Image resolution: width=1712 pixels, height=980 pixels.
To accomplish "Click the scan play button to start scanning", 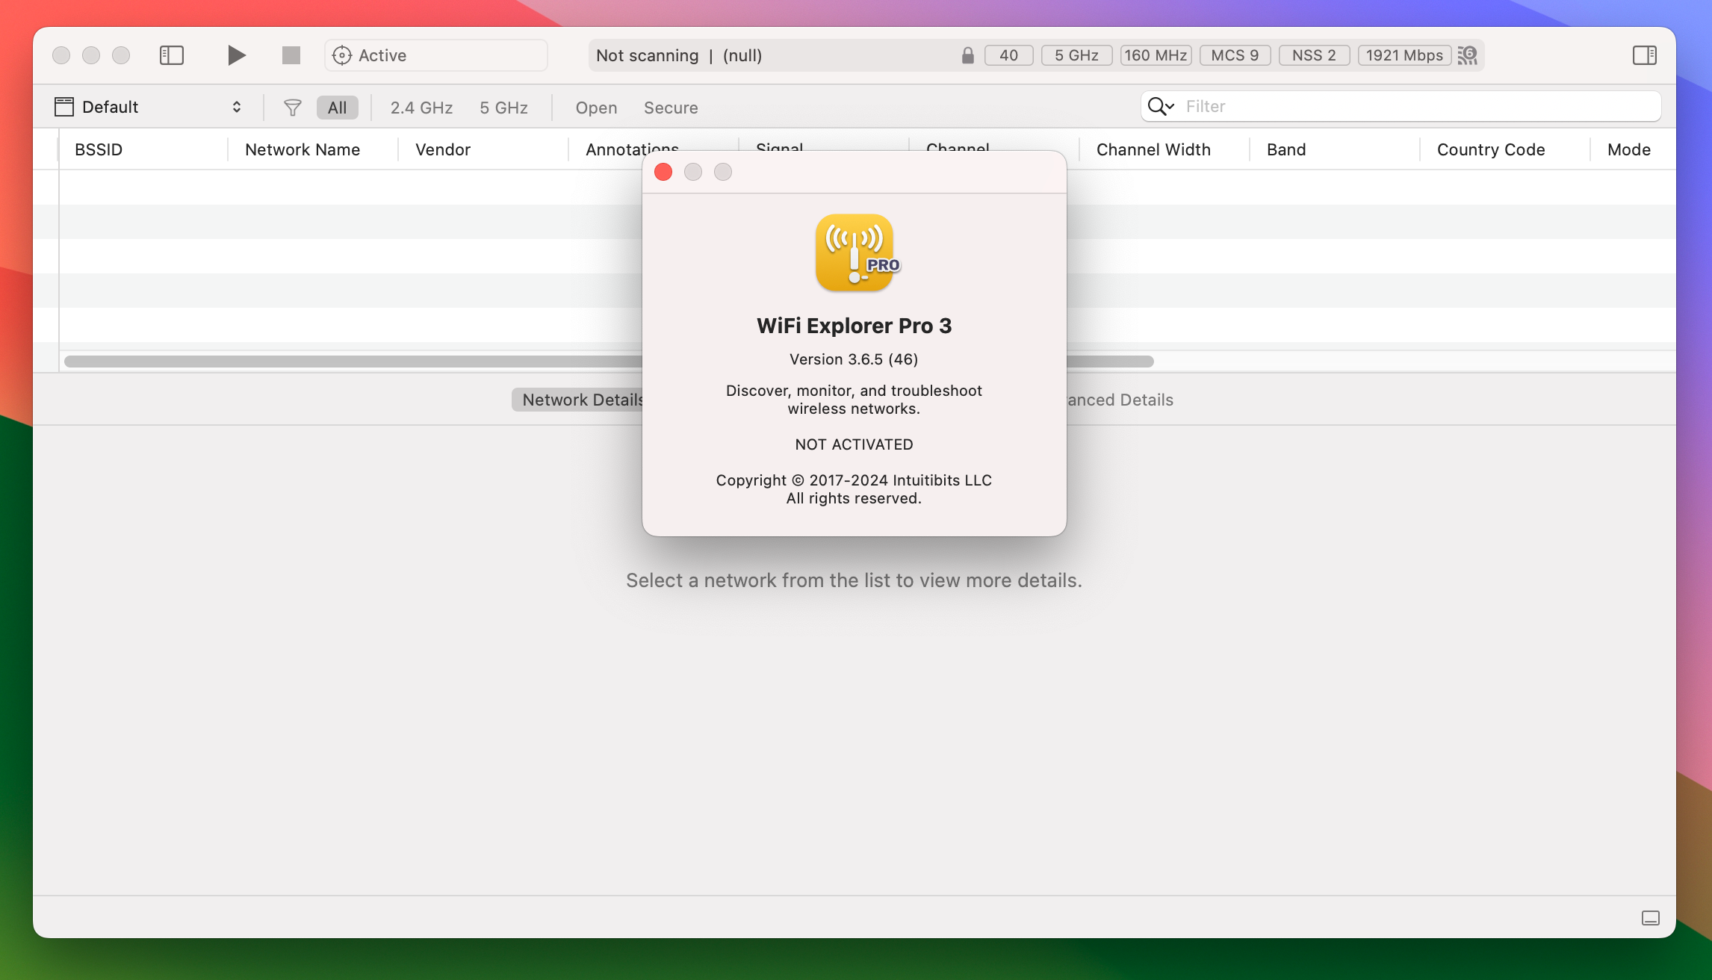I will pos(234,55).
